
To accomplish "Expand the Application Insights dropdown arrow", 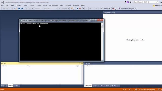I will pyautogui.click(x=135, y=9).
